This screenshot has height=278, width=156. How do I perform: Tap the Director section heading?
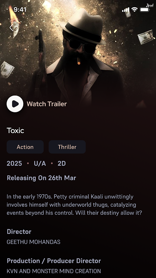coord(19,231)
